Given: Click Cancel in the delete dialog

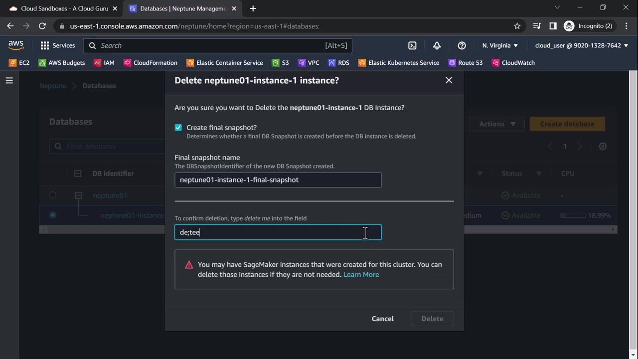Looking at the screenshot, I should point(383,319).
